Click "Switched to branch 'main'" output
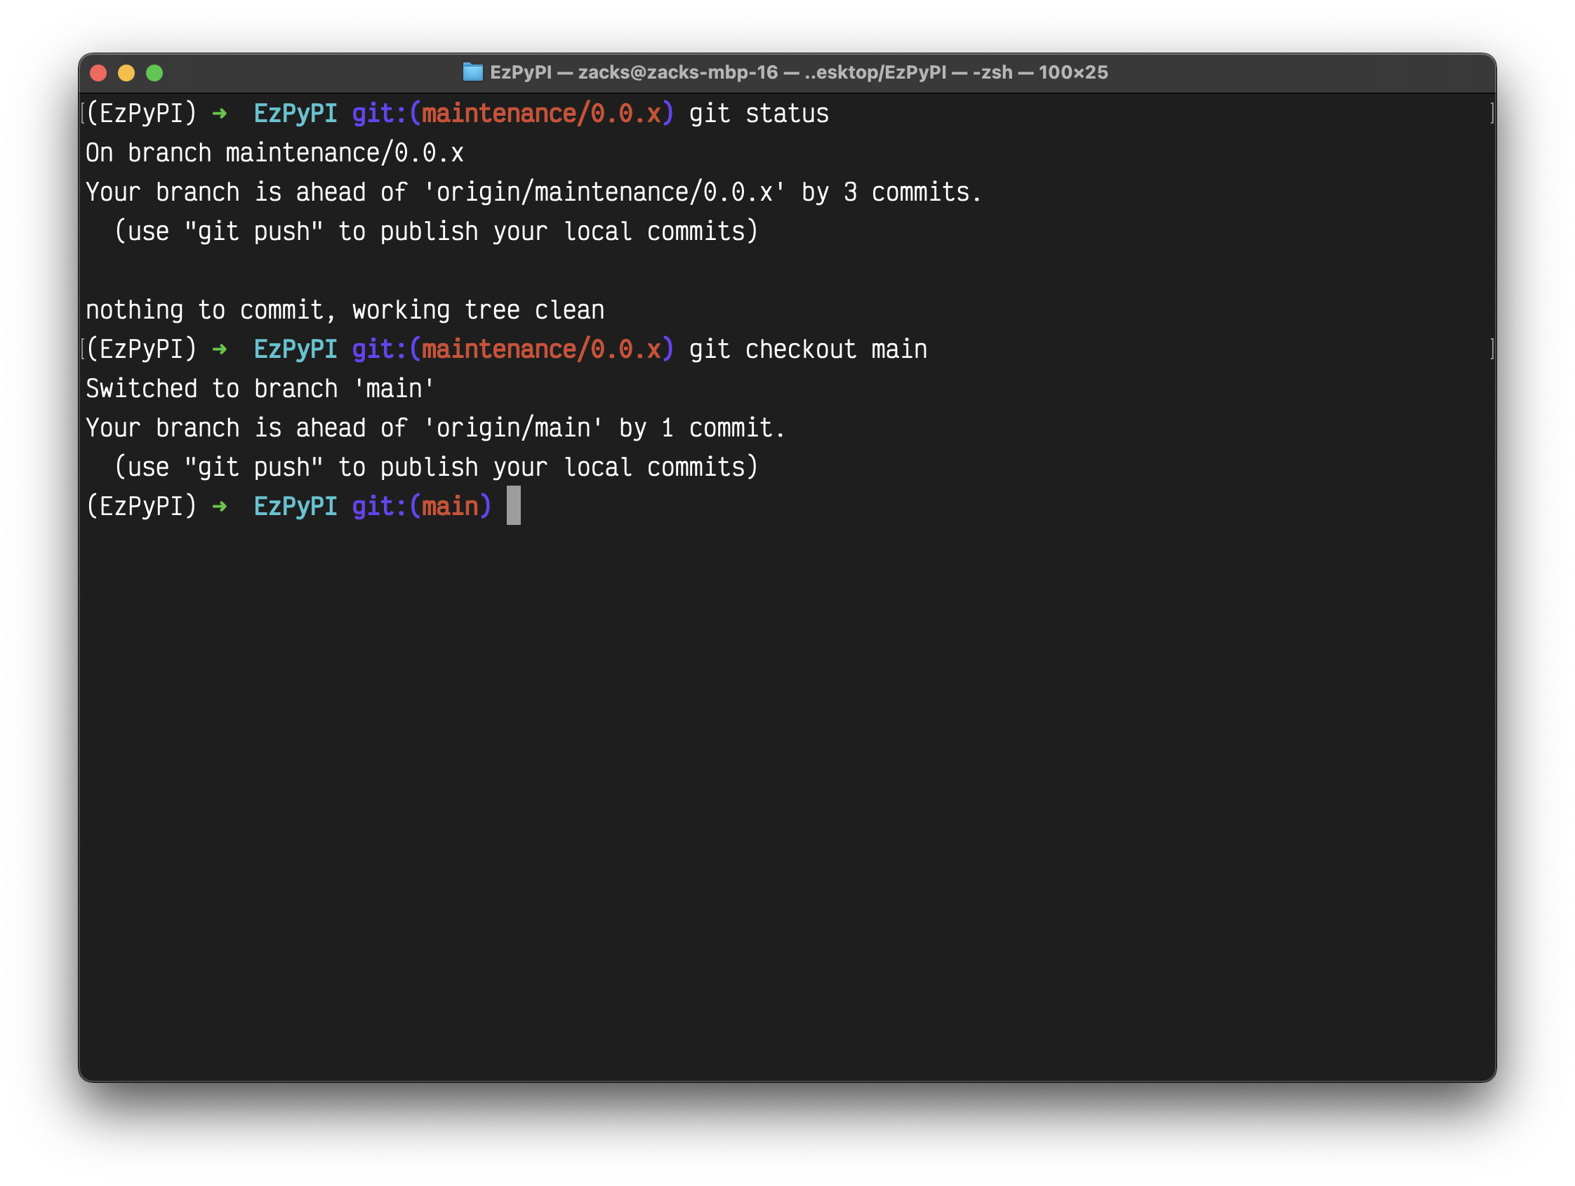This screenshot has width=1575, height=1186. pyautogui.click(x=260, y=389)
